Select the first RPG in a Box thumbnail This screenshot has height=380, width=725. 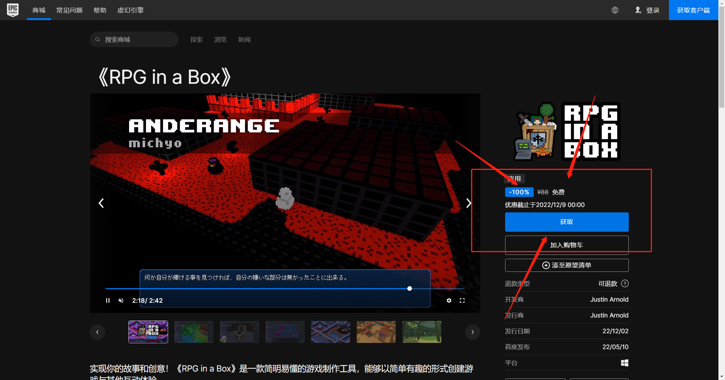[x=148, y=332]
